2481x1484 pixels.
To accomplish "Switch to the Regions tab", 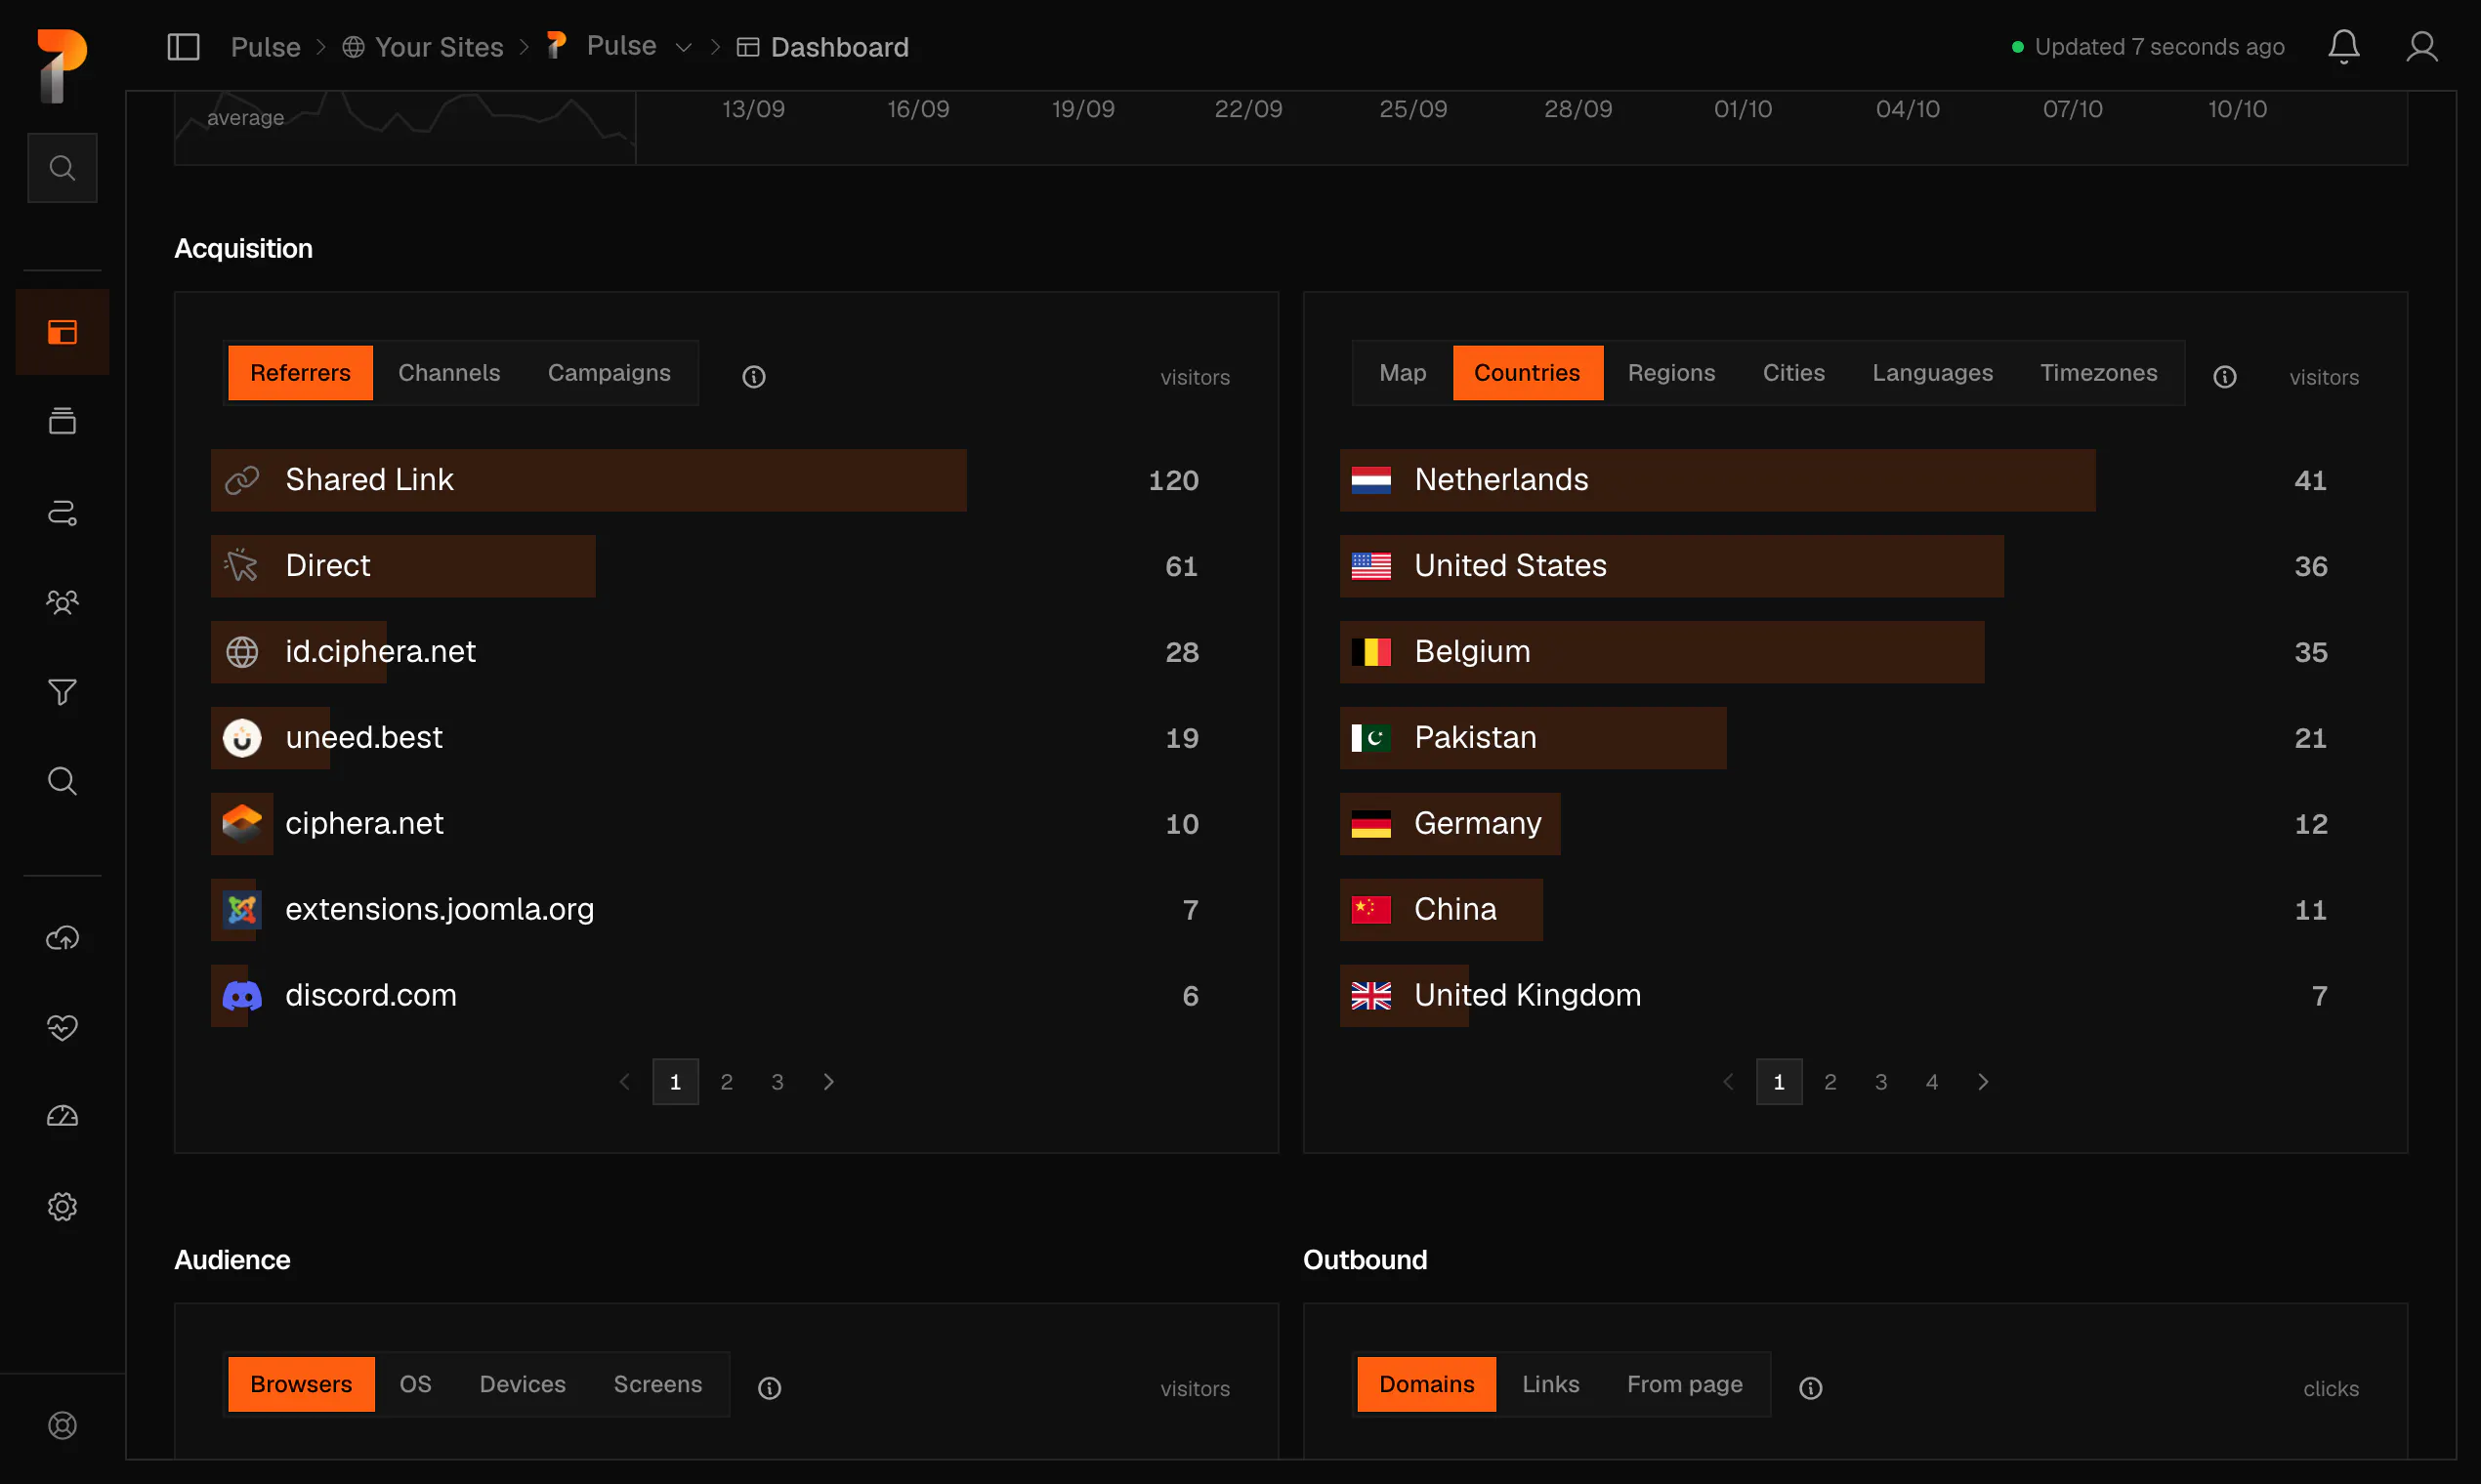I will (x=1670, y=373).
